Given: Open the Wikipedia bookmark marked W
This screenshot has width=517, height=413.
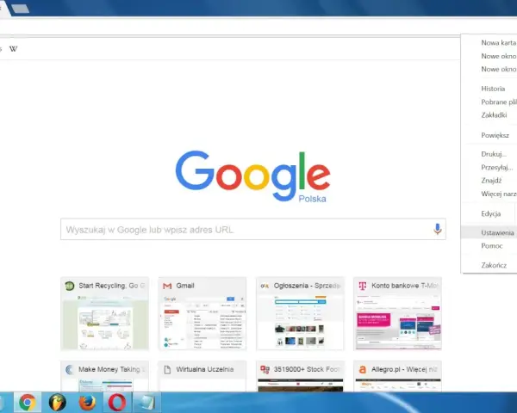Looking at the screenshot, I should coord(13,49).
